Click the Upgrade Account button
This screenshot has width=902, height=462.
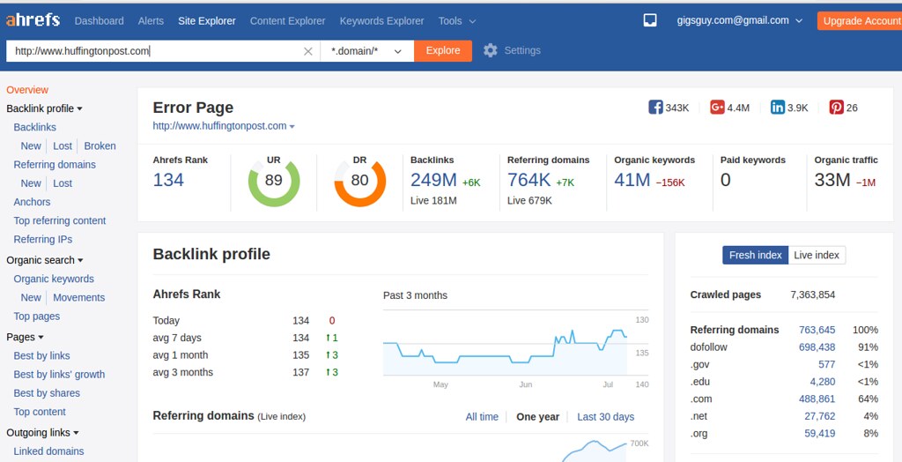[858, 20]
